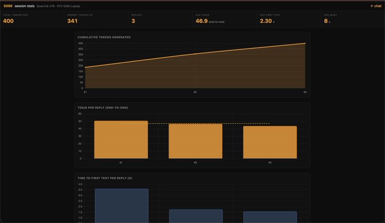Click the GPU Busy value 8
The image size is (385, 223).
click(326, 21)
